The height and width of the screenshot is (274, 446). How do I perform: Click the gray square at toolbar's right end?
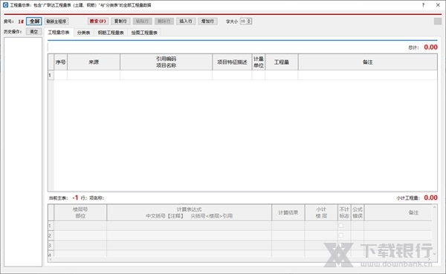click(438, 22)
